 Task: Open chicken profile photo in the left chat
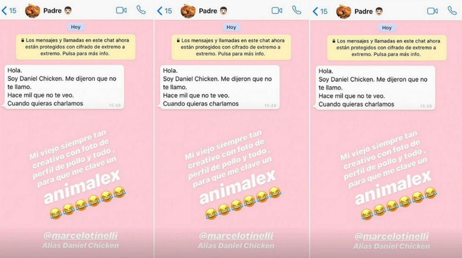(32, 11)
